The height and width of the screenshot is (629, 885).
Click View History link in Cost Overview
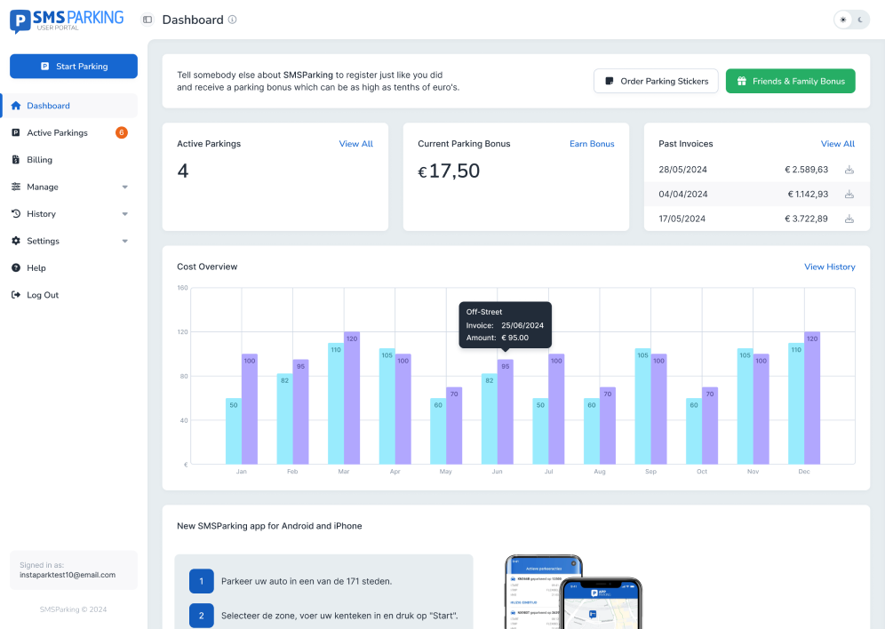830,267
